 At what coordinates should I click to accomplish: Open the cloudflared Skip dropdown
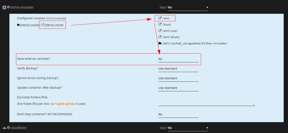(188, 128)
